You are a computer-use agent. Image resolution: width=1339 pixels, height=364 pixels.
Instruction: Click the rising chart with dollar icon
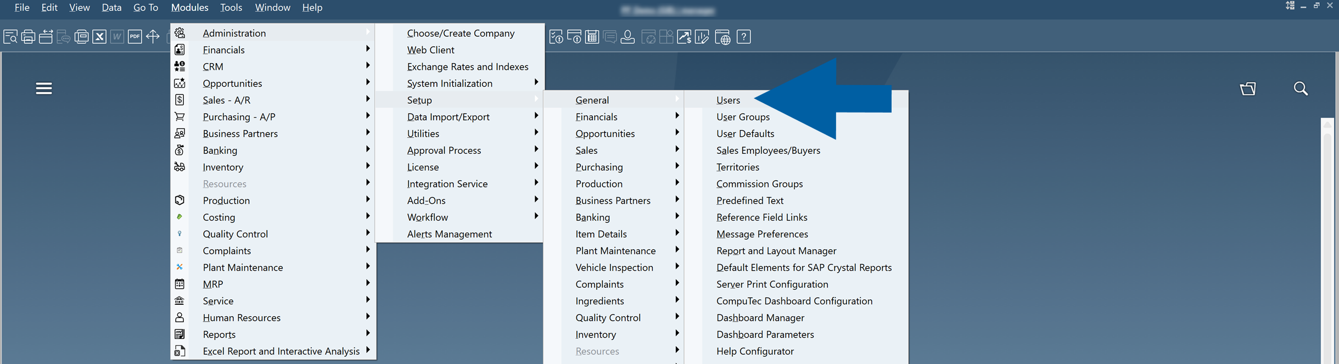coord(684,37)
